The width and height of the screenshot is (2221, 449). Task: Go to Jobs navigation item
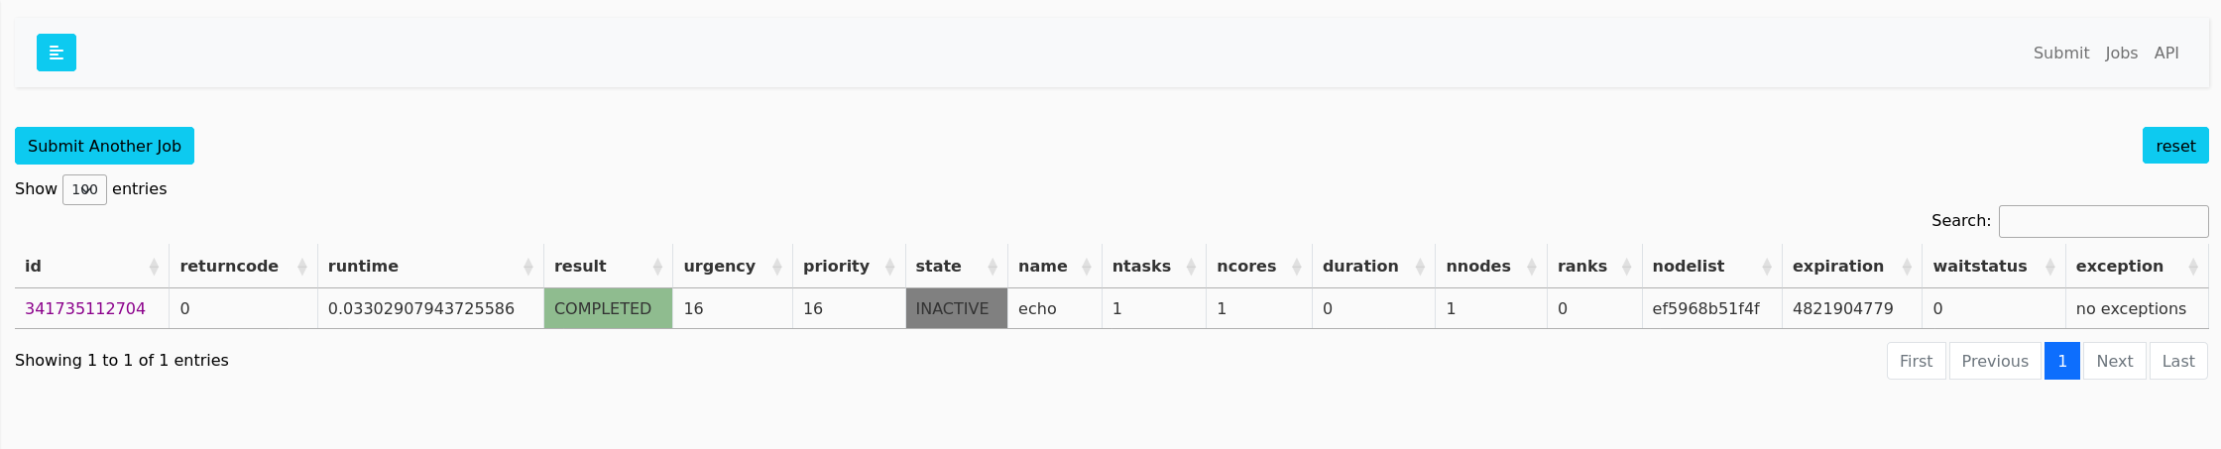click(x=2121, y=54)
